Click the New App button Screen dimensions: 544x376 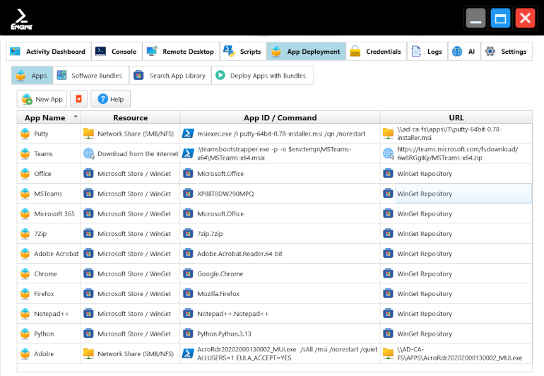point(42,99)
